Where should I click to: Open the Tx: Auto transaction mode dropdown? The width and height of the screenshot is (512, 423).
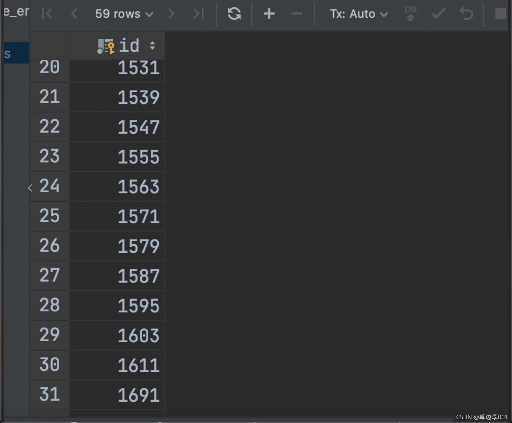coord(359,14)
